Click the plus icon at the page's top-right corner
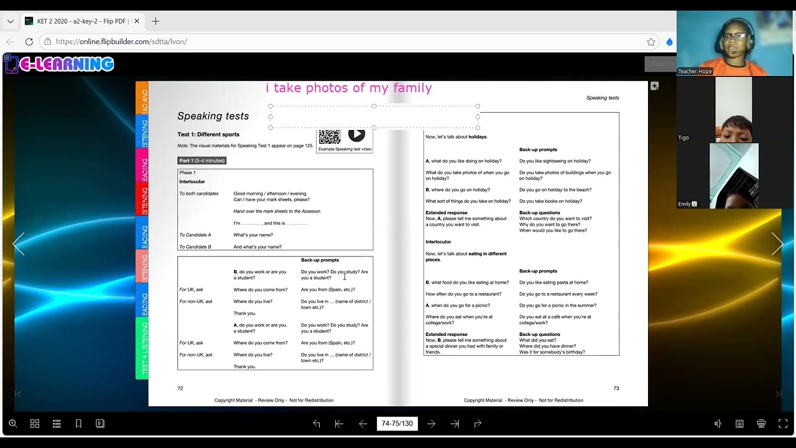 pos(654,86)
